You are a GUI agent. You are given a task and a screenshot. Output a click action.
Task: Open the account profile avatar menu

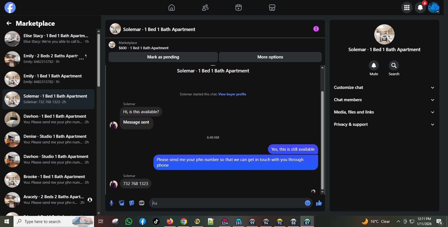[x=434, y=8]
